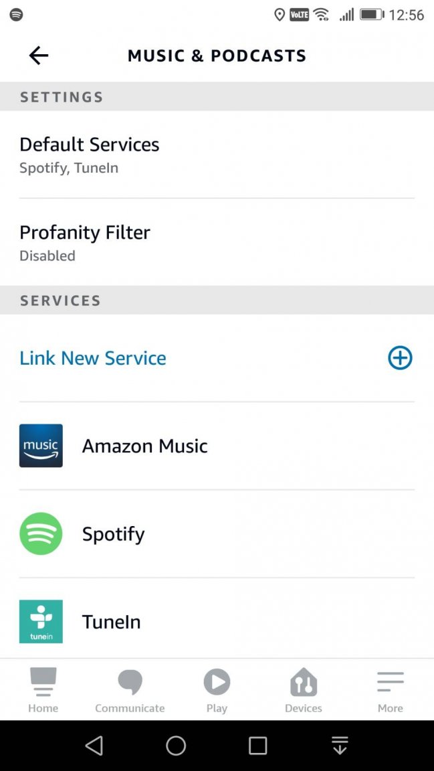Tap the Amazon Music logo icon
This screenshot has width=434, height=771.
pos(41,446)
